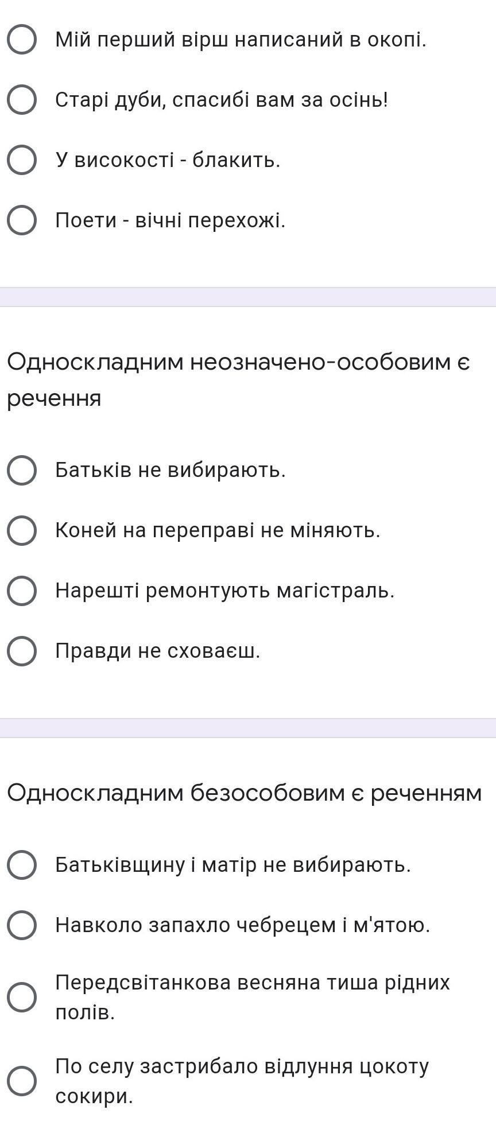Choose 'Коней на переправі не міняють.'
496x1137 pixels.
click(22, 531)
